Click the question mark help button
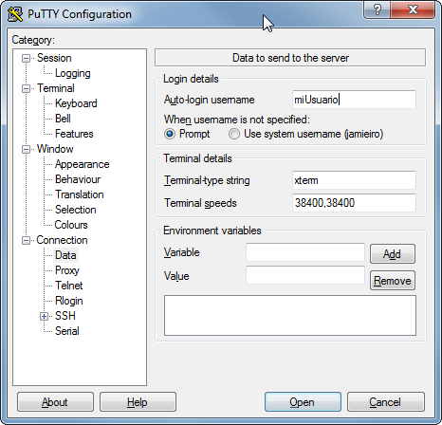 [377, 9]
